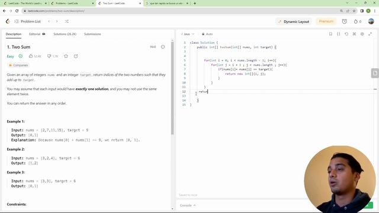Pick a random problem with shuffle icon
Image resolution: width=379 pixels, height=213 pixels.
pyautogui.click(x=67, y=21)
